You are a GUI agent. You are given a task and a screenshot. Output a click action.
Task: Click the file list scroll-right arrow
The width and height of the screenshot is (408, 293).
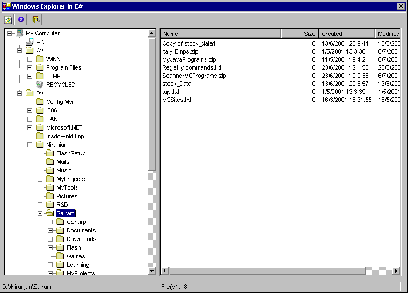click(396, 271)
